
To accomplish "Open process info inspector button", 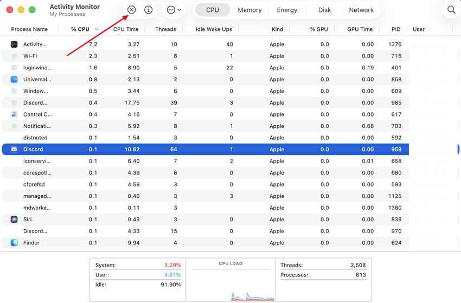I will (x=148, y=10).
